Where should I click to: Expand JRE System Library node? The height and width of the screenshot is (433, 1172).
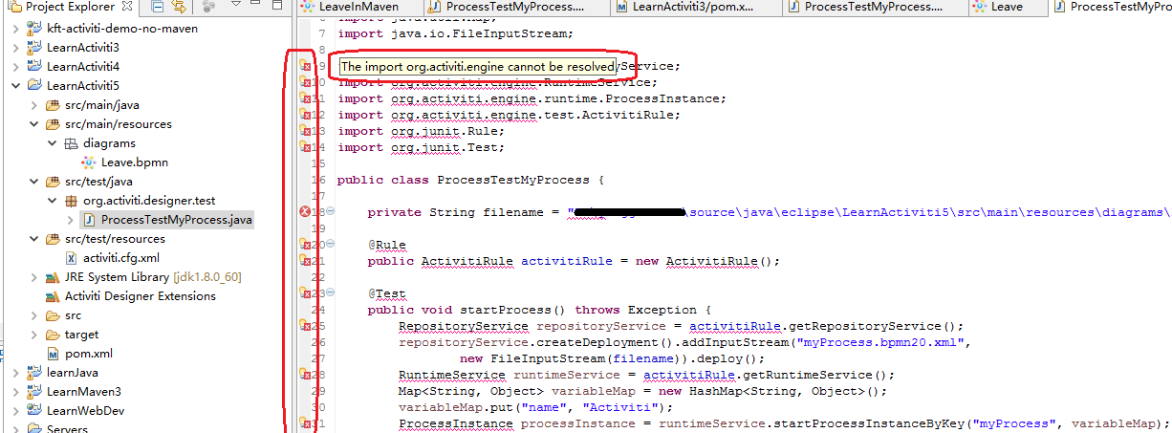(34, 277)
